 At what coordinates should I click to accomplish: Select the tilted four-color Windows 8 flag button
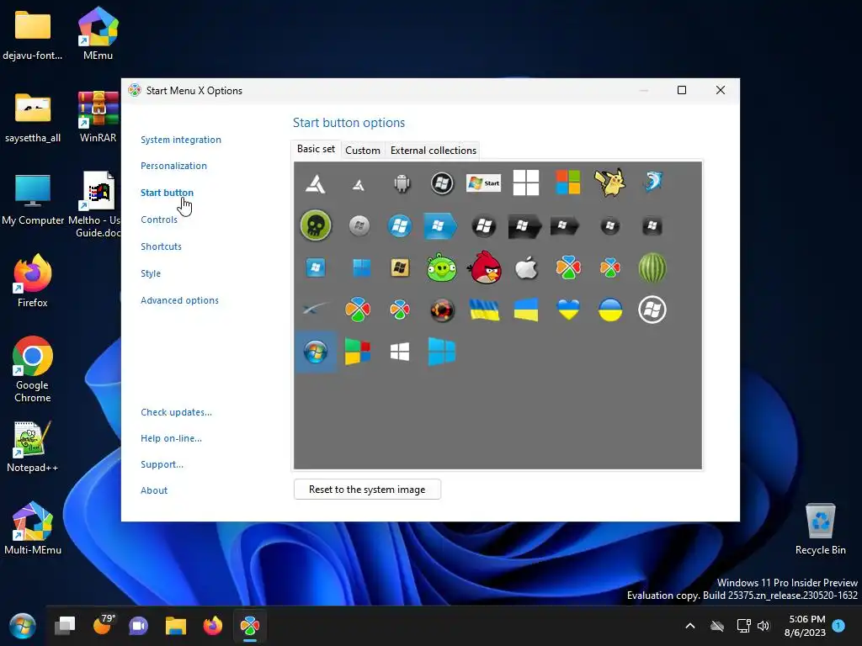(357, 352)
